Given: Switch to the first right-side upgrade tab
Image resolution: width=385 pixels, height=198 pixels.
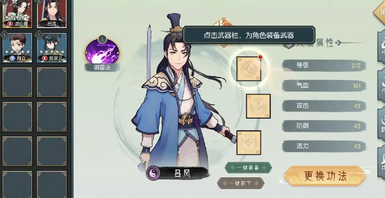Looking at the screenshot, I should [381, 47].
